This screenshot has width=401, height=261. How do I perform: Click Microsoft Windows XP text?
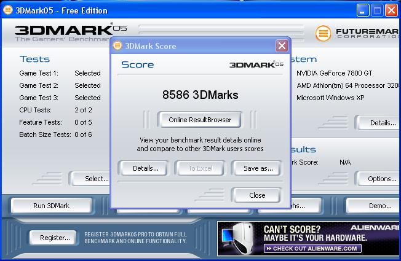click(x=330, y=98)
